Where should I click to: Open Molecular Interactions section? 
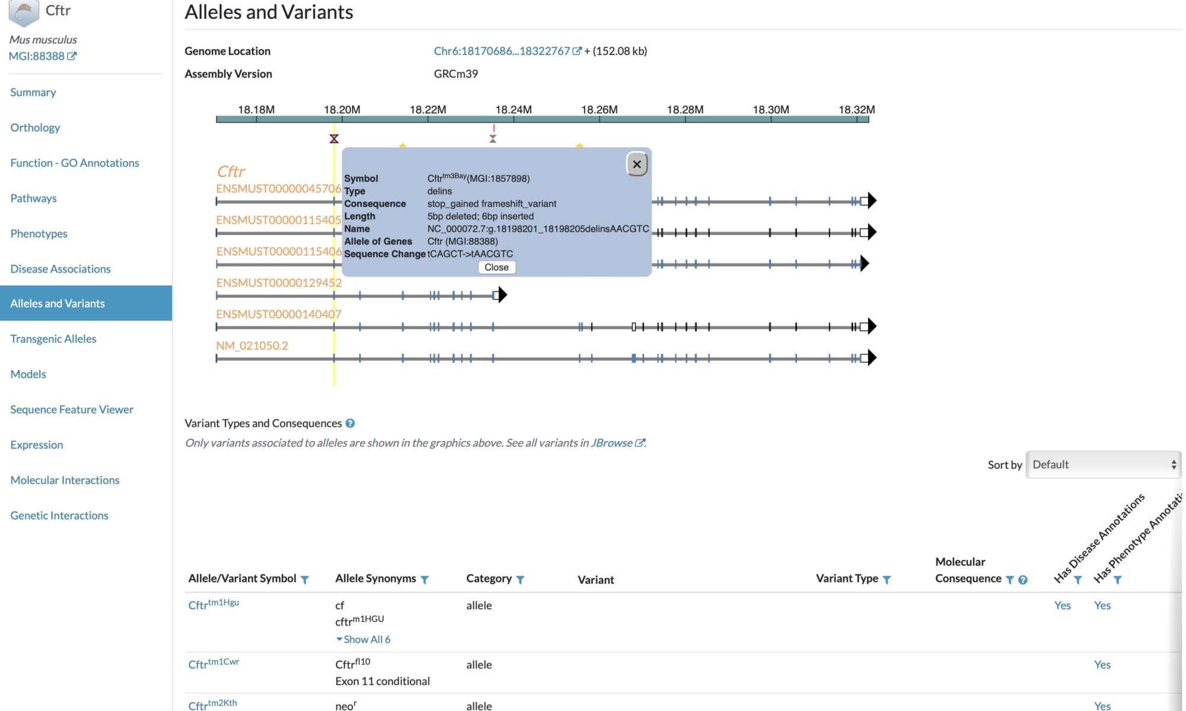point(65,480)
